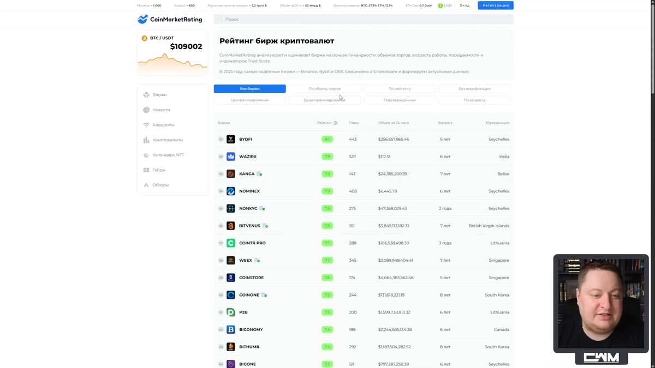Click the COINONE exchange logo
The width and height of the screenshot is (655, 368).
231,295
